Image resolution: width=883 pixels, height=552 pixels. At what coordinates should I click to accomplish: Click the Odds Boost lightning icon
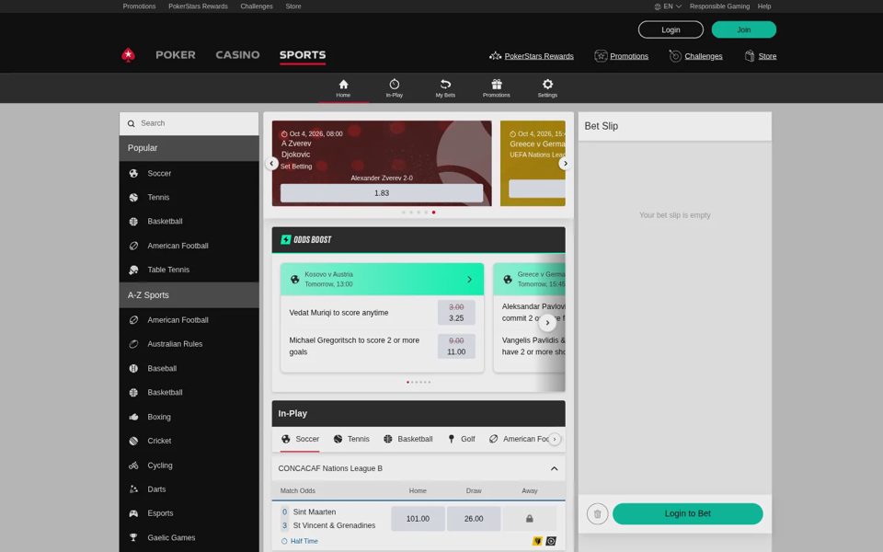click(x=285, y=240)
